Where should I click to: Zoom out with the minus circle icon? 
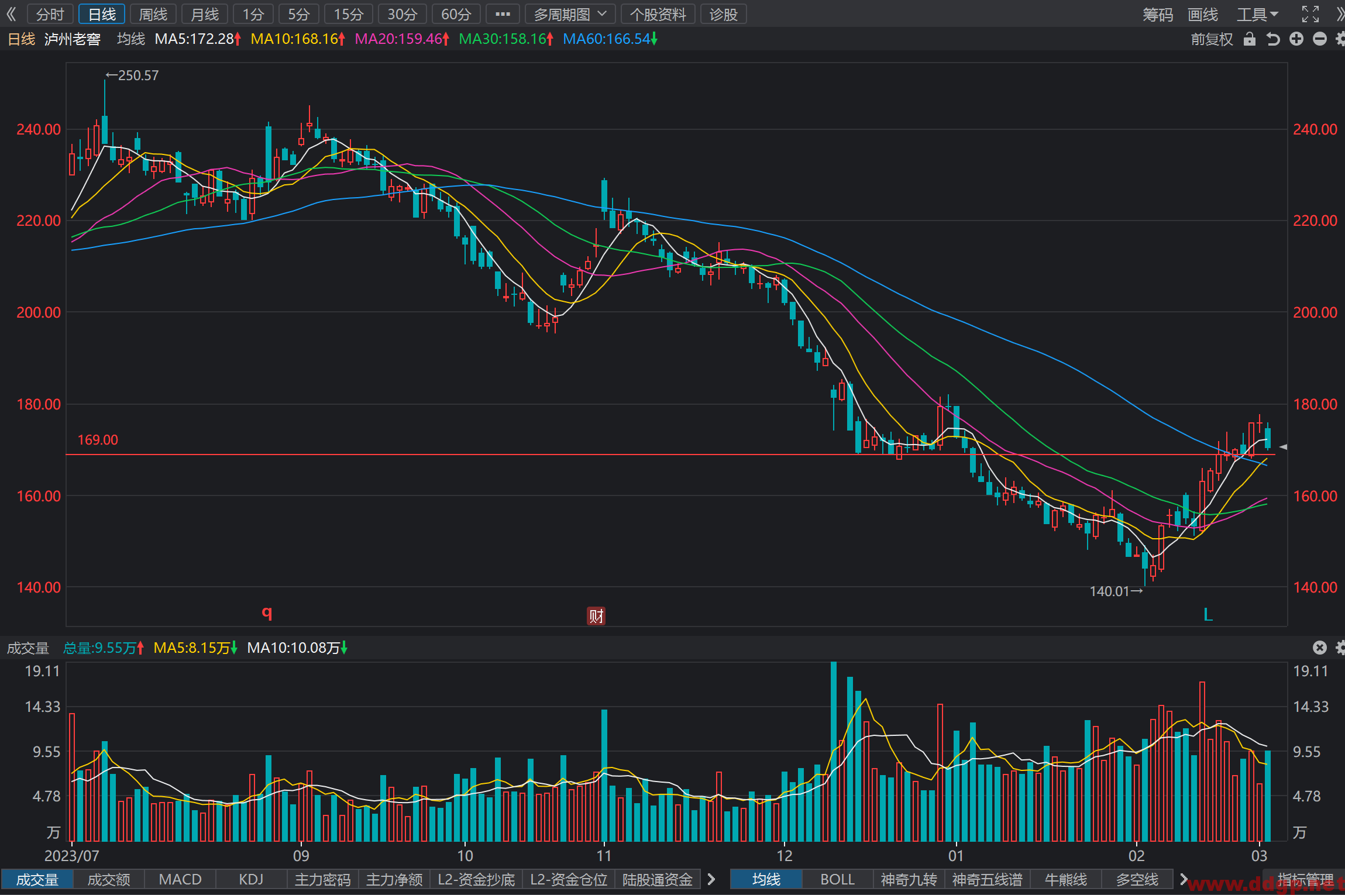(x=1320, y=39)
